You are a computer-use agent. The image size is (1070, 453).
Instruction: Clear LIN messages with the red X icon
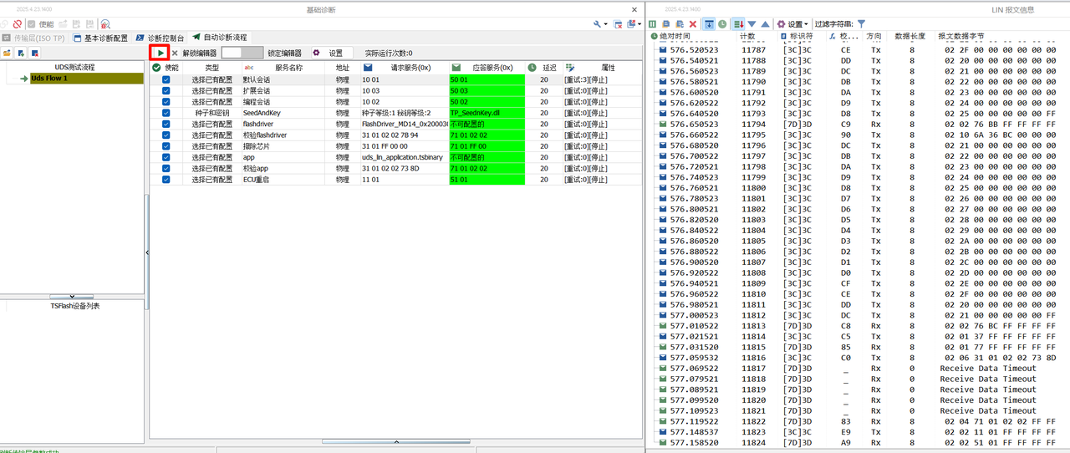pyautogui.click(x=693, y=24)
